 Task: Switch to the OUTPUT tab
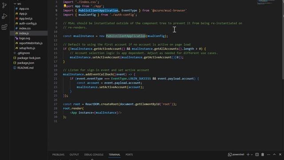74,155
